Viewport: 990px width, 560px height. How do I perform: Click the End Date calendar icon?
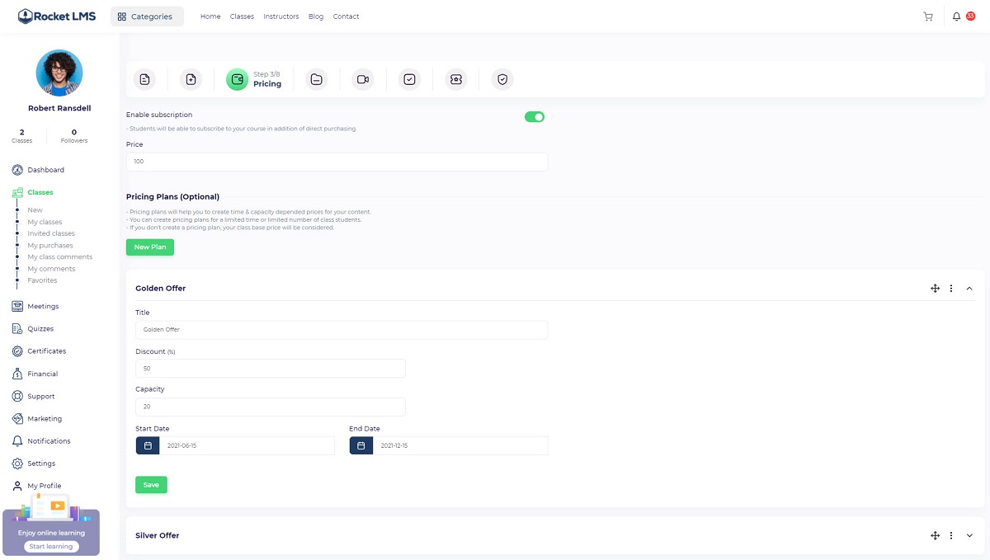(x=361, y=445)
